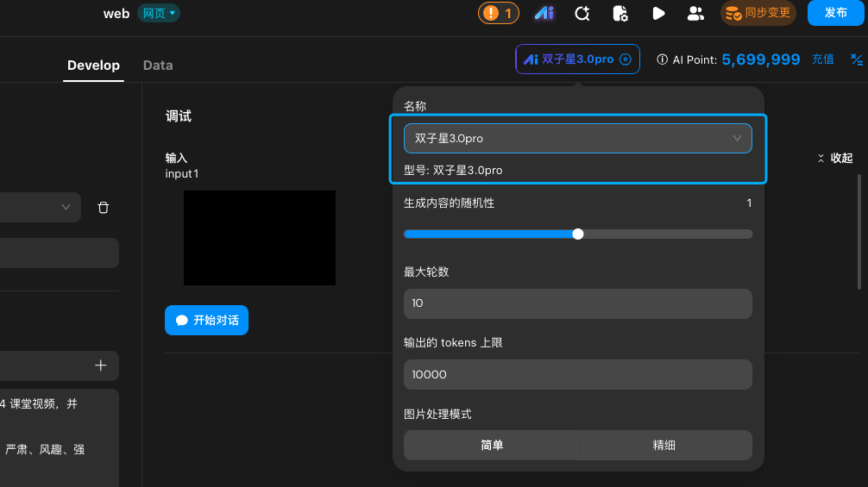Select 简单 image processing mode

[x=492, y=445]
